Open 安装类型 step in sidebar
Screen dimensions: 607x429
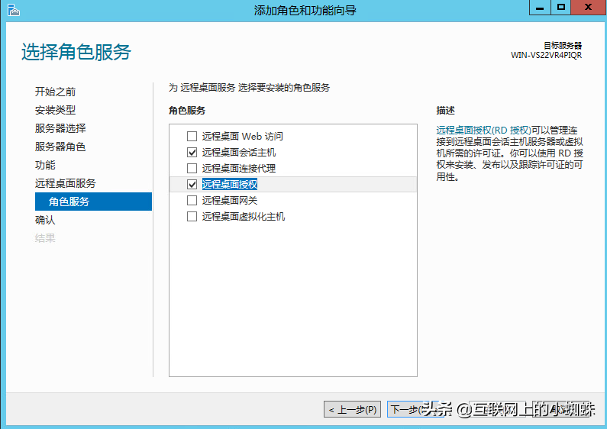pyautogui.click(x=56, y=110)
